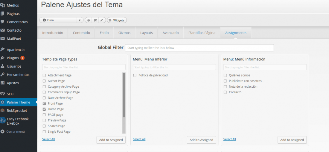Check the Single Post Page checkbox
This screenshot has height=152, width=329.
44,132
